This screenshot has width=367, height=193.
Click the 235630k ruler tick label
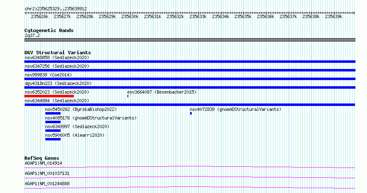click(x=130, y=16)
